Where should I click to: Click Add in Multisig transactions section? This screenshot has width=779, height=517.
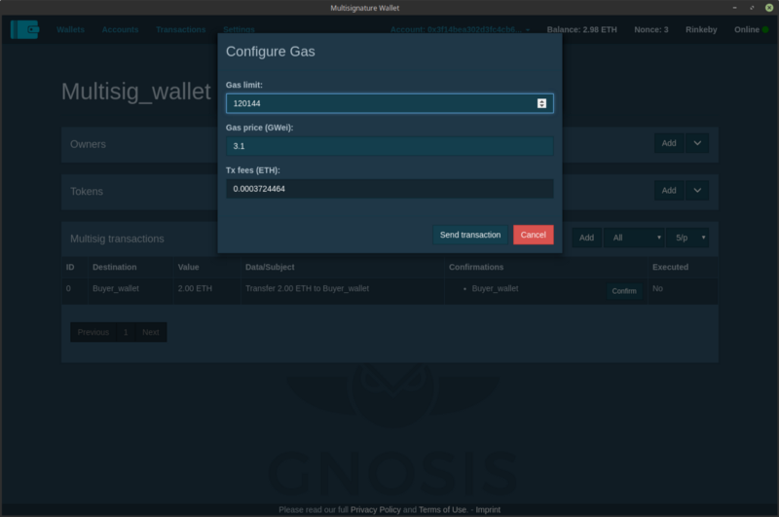[586, 238]
